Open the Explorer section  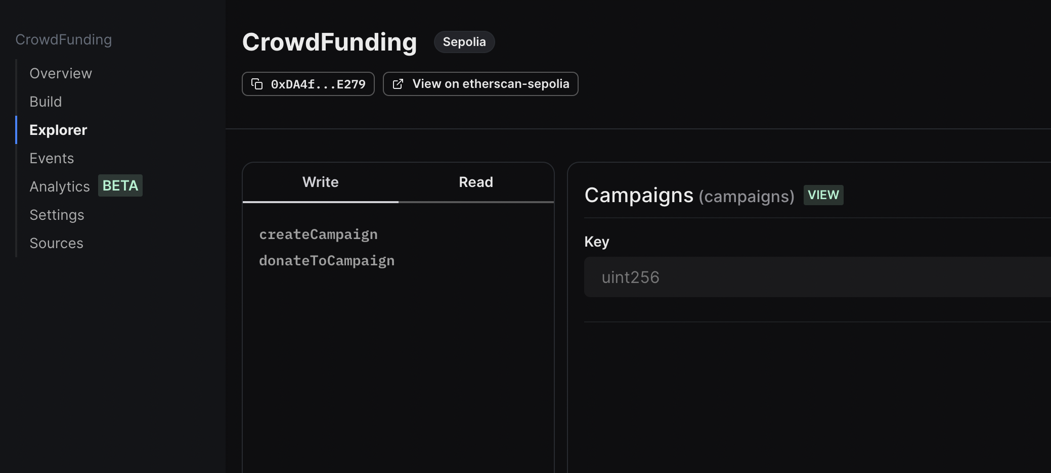[58, 129]
